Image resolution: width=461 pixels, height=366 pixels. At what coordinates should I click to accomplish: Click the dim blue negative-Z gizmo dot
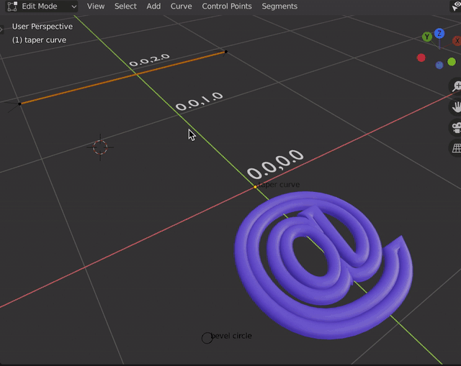pyautogui.click(x=439, y=65)
